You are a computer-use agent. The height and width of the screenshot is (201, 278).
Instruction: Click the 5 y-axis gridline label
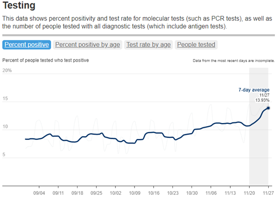[x=4, y=155]
